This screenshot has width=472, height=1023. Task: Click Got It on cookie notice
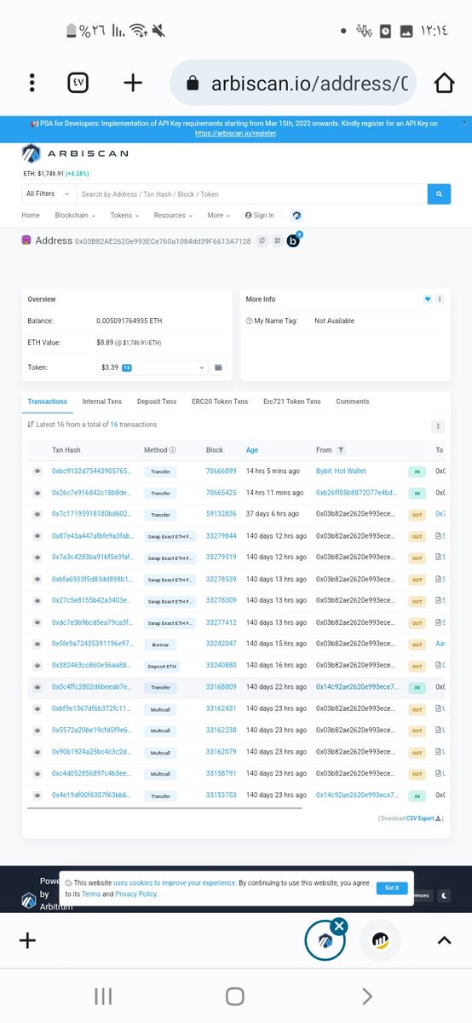(x=391, y=888)
